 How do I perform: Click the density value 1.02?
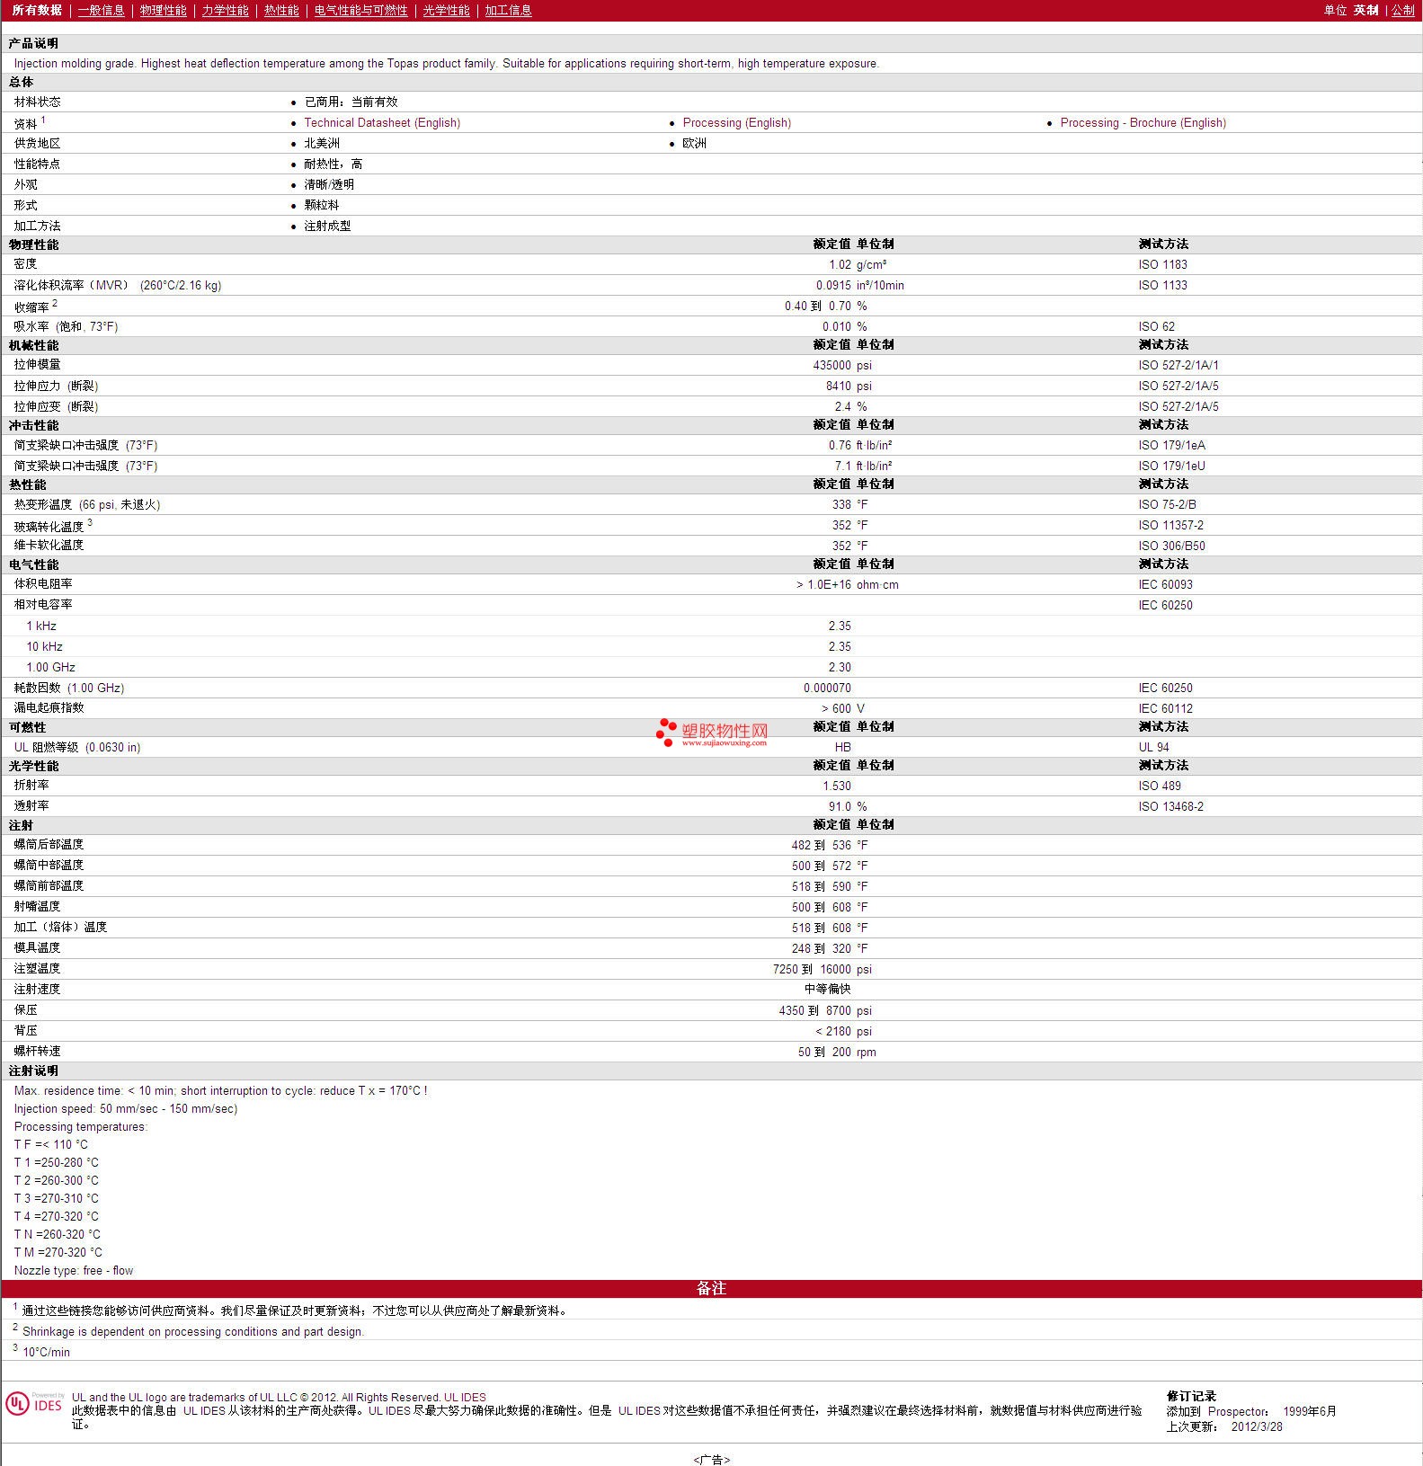(x=840, y=264)
